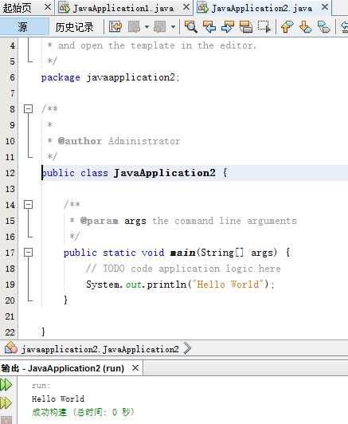This screenshot has height=424, width=348.
Task: Close the JavaApplication1.java tab
Action: click(x=186, y=7)
